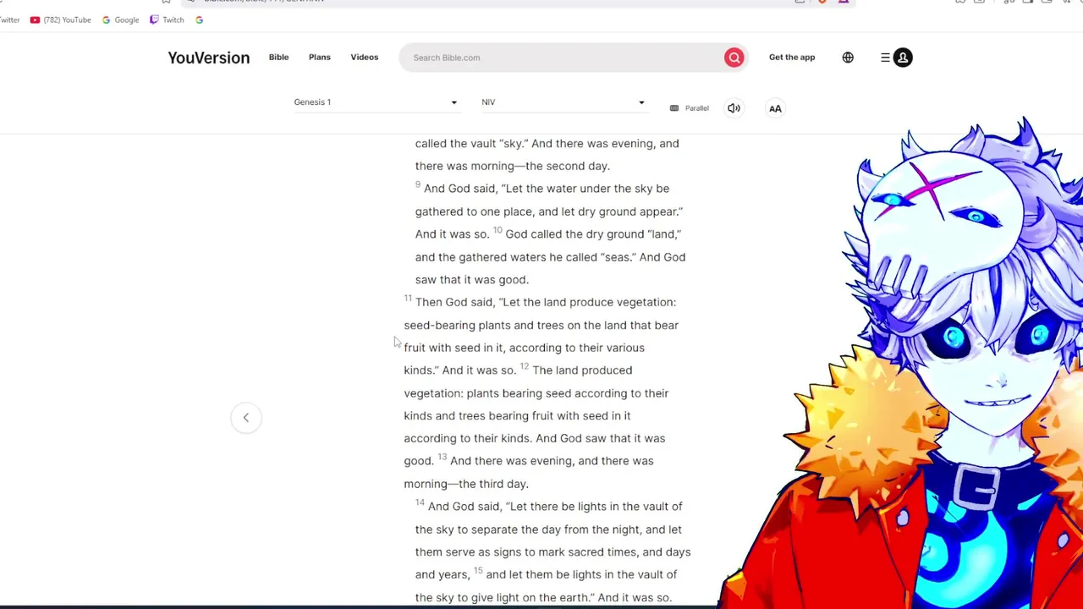Click text "there was morning—the second day."
The height and width of the screenshot is (609, 1083).
pyautogui.click(x=512, y=166)
